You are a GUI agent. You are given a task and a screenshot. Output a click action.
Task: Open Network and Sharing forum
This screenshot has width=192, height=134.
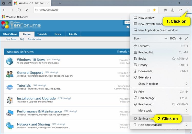[x=34, y=124]
